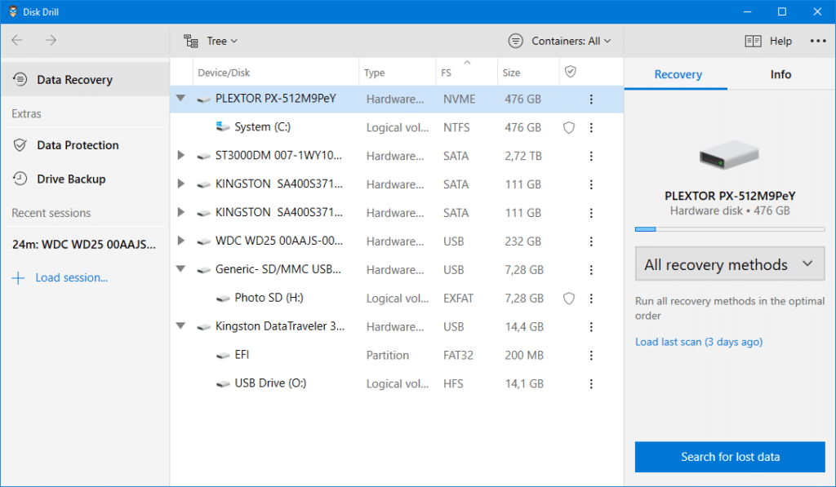Open the kebab menu for USB Drive (O:)

[591, 383]
